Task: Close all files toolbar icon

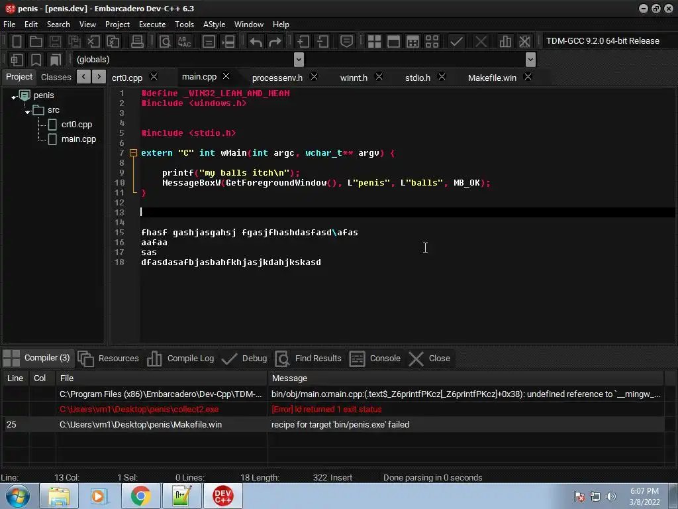Action: coord(113,42)
